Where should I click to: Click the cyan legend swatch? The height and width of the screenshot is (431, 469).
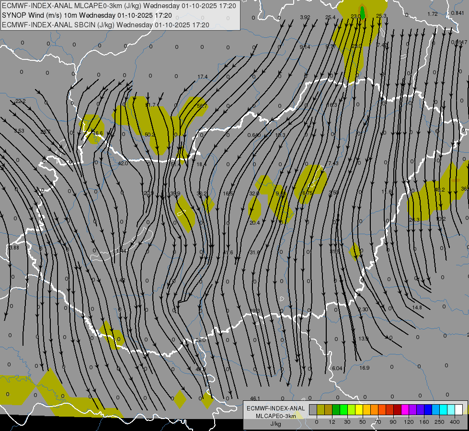tap(443, 409)
